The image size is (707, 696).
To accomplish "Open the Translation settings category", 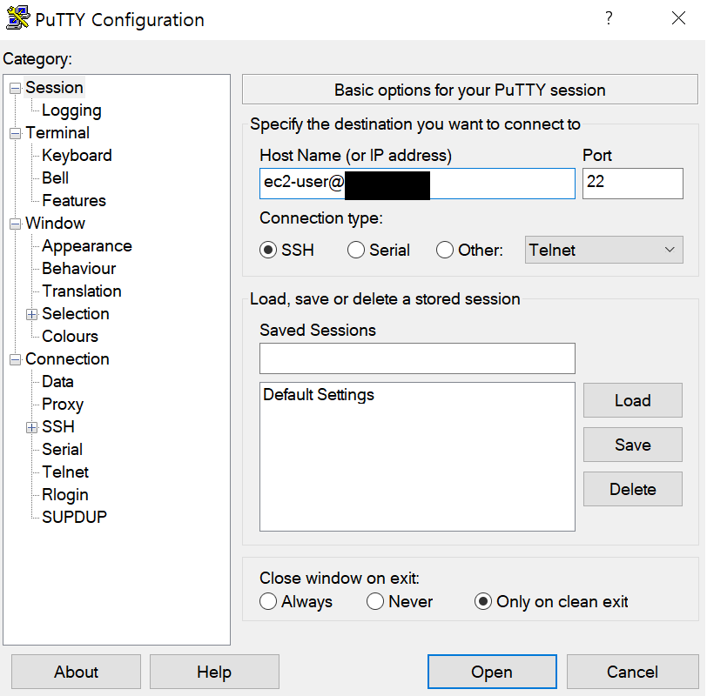I will click(x=82, y=291).
